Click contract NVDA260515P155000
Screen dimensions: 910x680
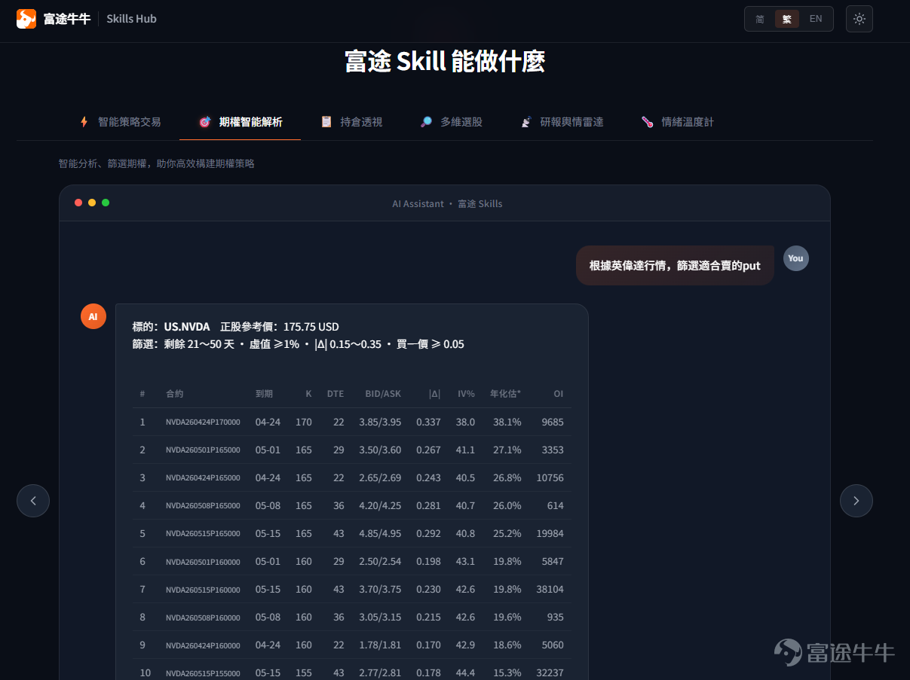203,673
